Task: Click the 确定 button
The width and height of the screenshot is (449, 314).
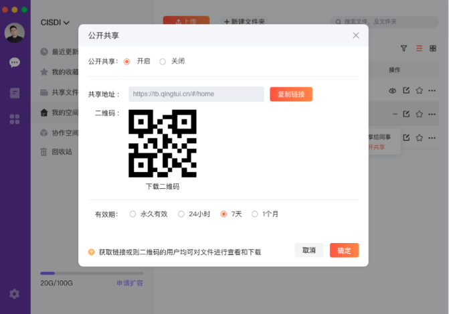Action: pyautogui.click(x=344, y=250)
